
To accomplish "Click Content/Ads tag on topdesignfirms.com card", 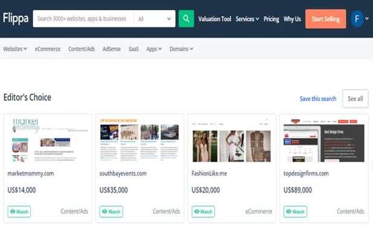I will point(351,211).
